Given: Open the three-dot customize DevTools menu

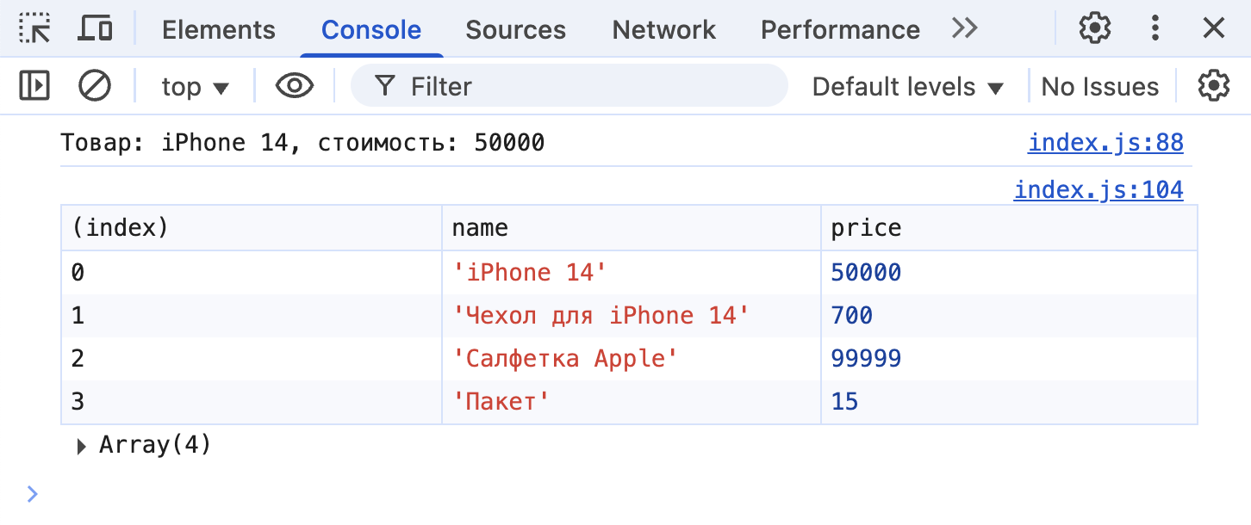Looking at the screenshot, I should pos(1155,29).
